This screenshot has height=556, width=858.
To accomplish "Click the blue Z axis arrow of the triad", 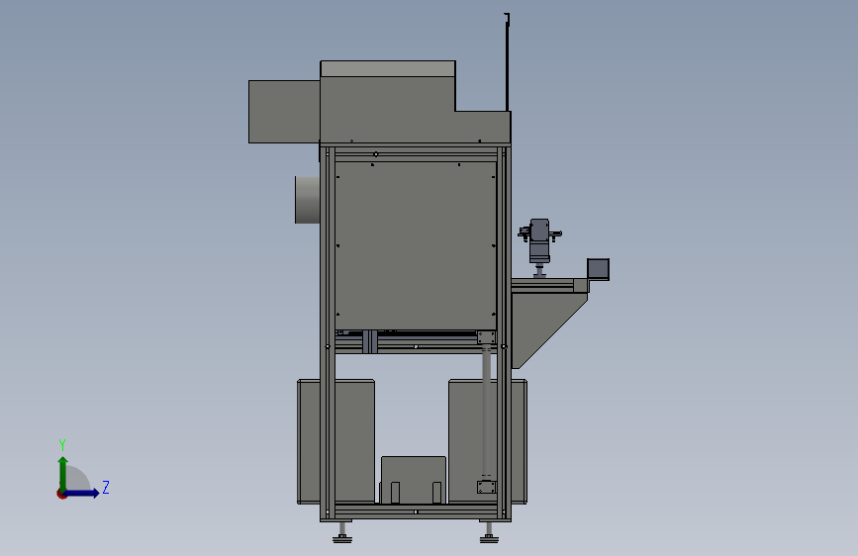I will (x=82, y=493).
